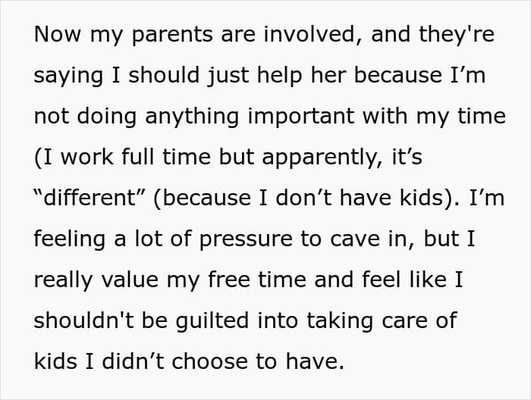Click the word "feeling"
The width and height of the screenshot is (531, 400).
[70, 240]
